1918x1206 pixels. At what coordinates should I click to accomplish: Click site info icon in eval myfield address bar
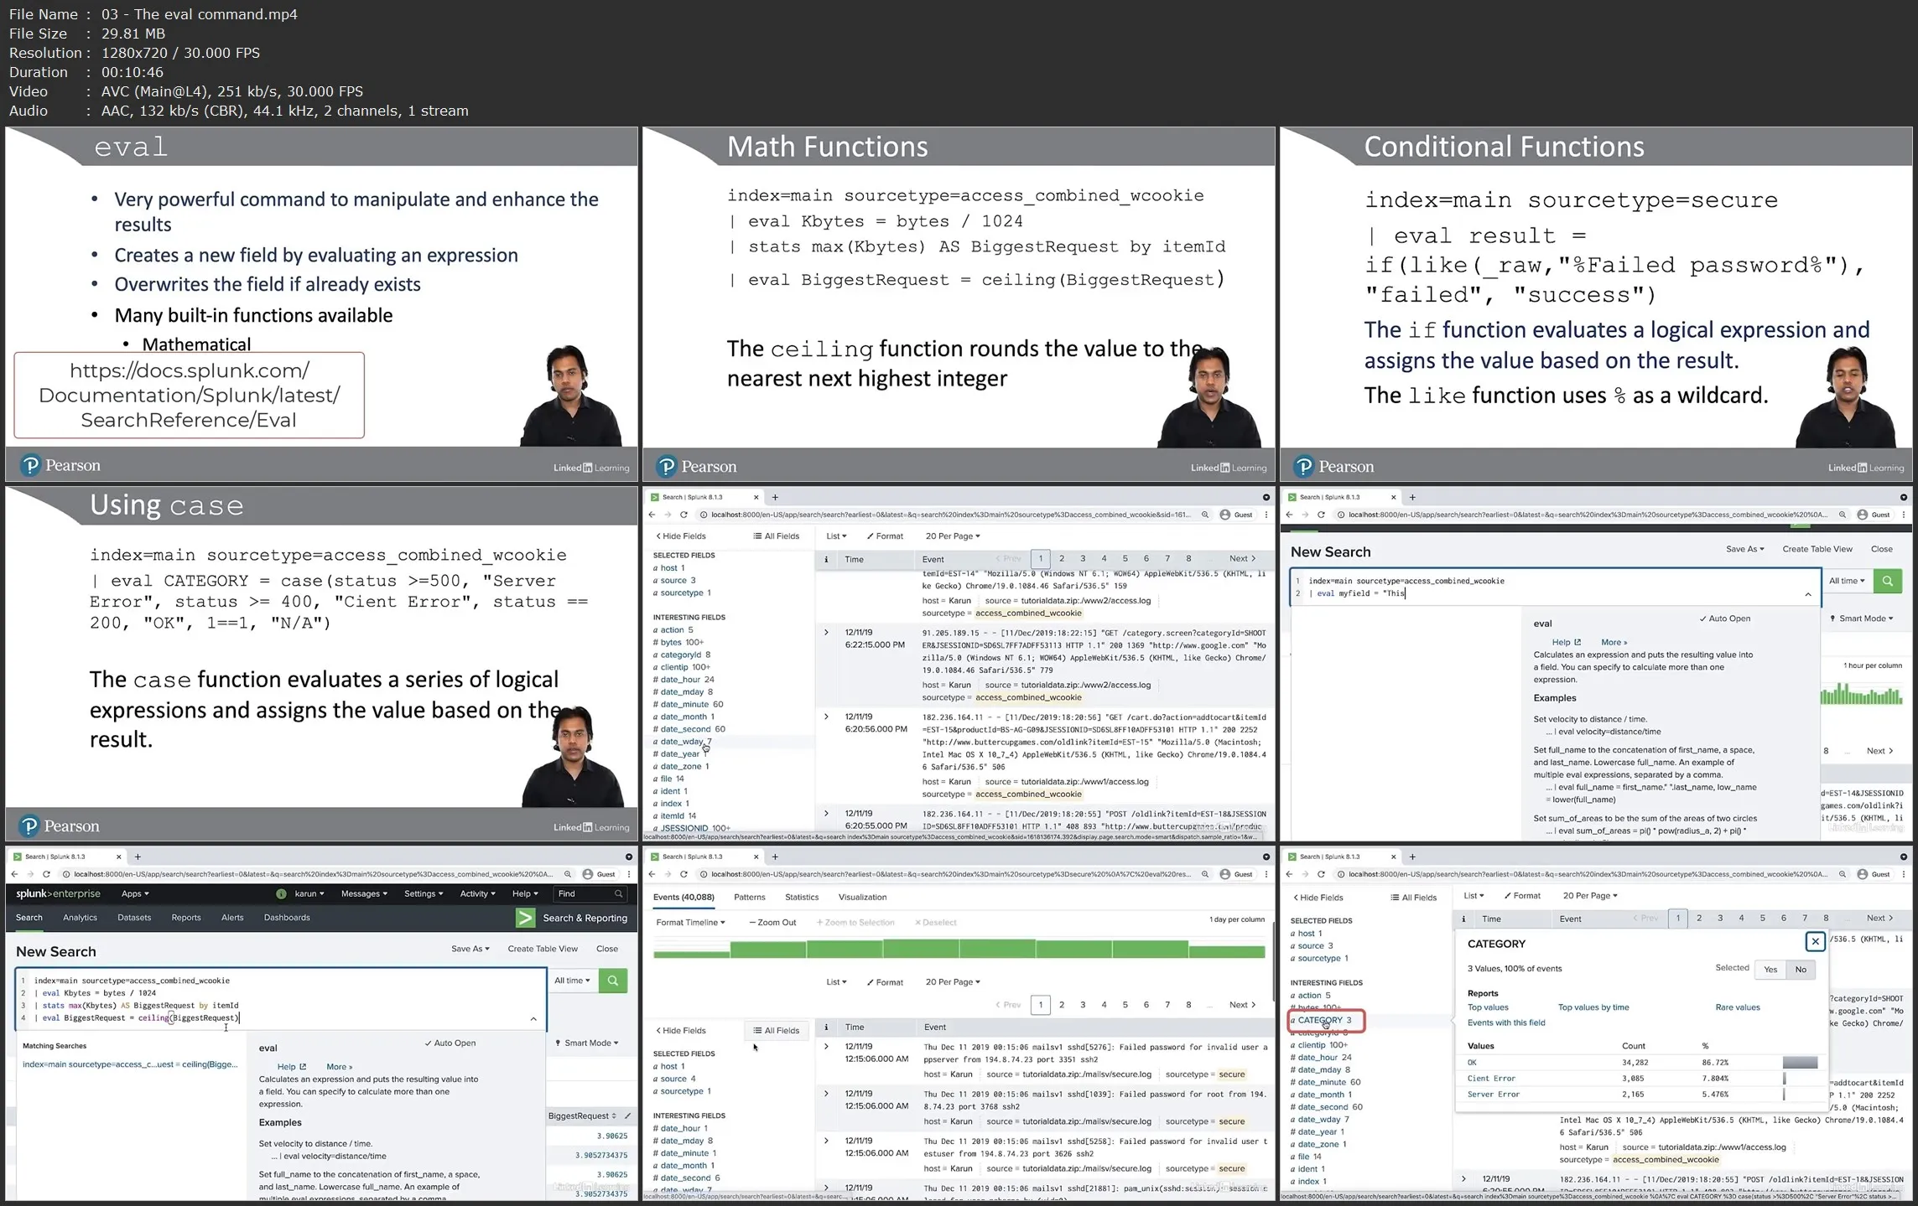click(x=1340, y=515)
